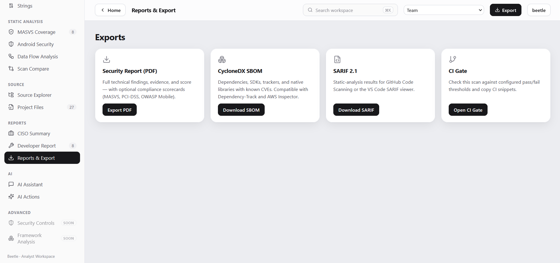Click the Project Files icon

pos(11,107)
